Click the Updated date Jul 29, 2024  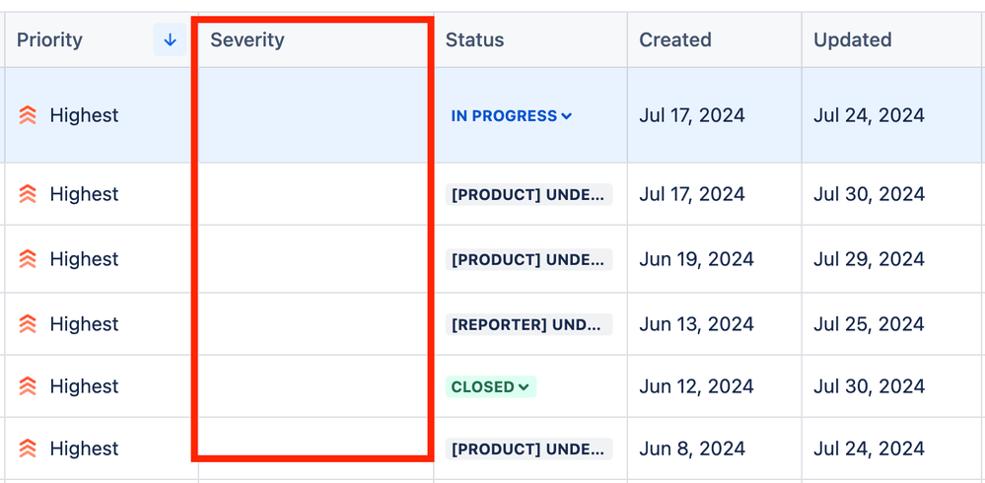tap(870, 259)
